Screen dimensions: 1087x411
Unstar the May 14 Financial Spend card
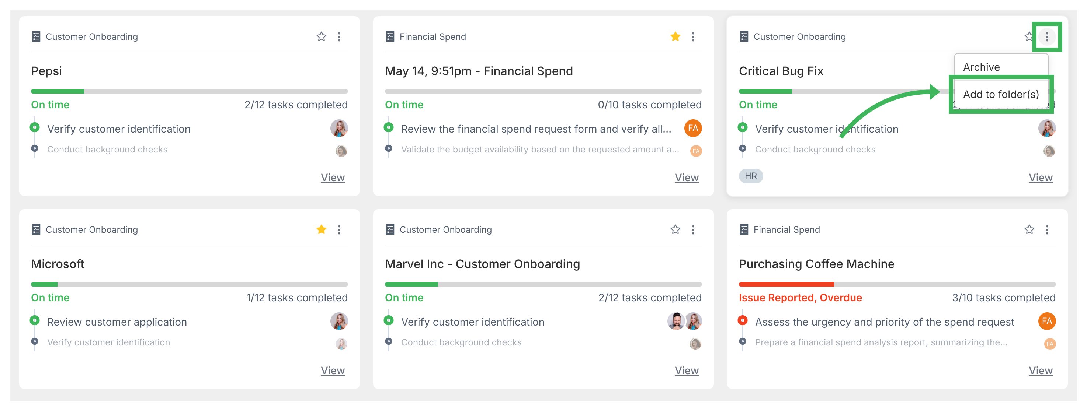pyautogui.click(x=675, y=37)
